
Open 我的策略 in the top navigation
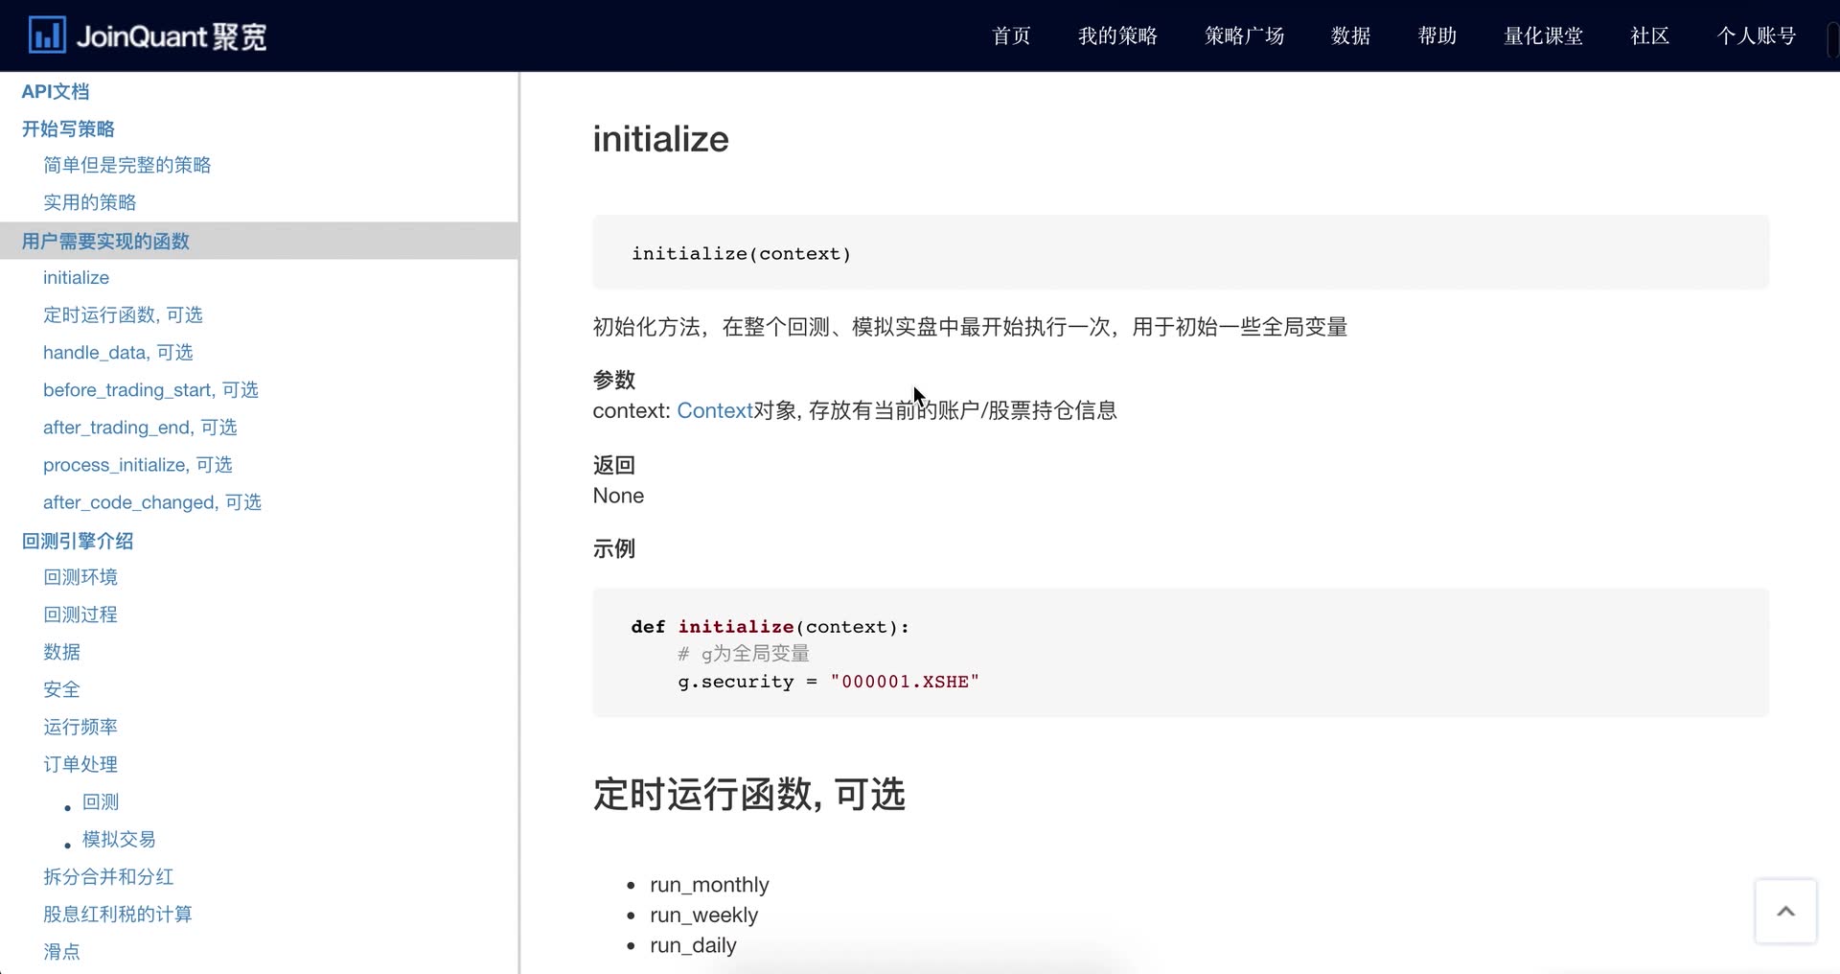(1117, 35)
